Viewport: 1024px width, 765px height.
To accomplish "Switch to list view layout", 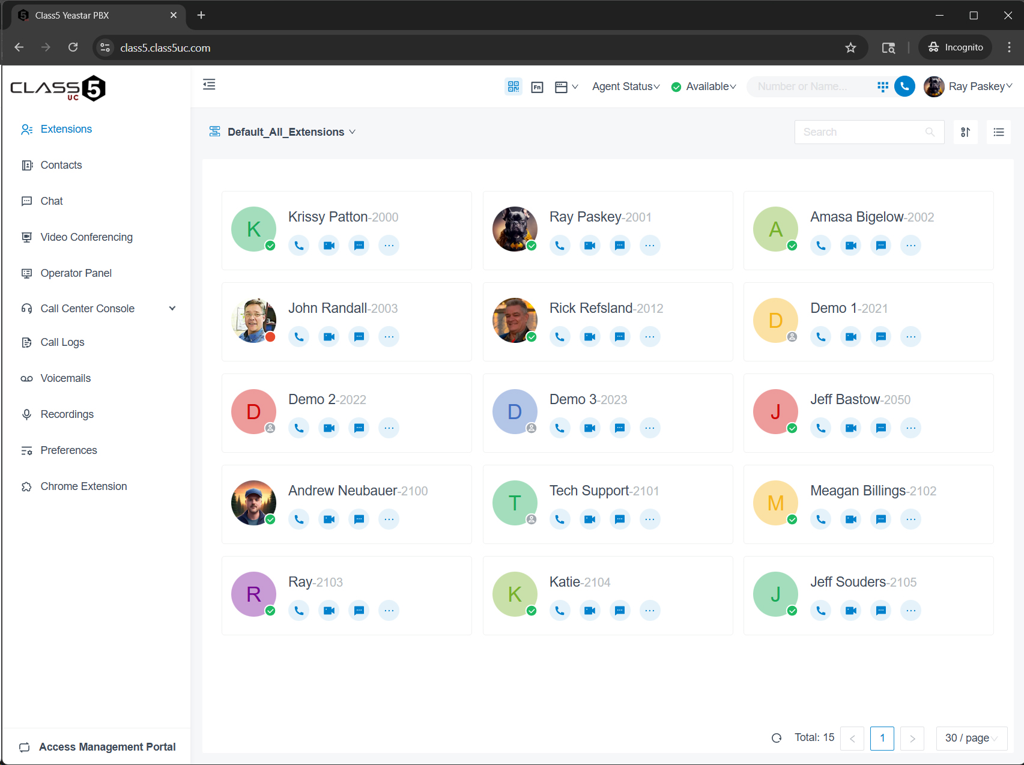I will coord(998,132).
